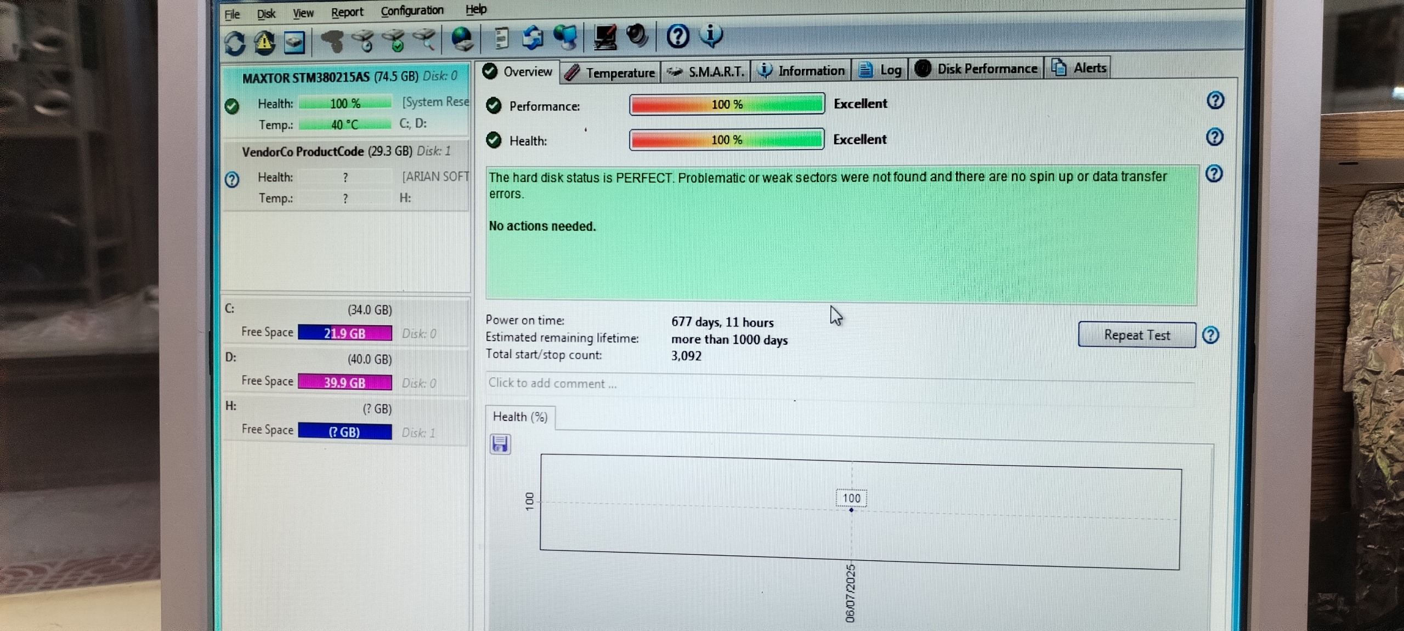Click the mail with blue arrows icon
The width and height of the screenshot is (1404, 631).
[x=533, y=38]
